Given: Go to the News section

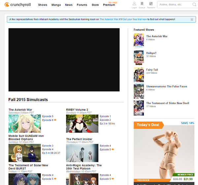Looking at the screenshot, I should click(x=69, y=5).
